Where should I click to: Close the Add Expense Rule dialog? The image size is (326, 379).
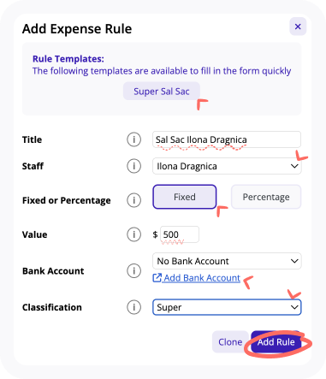point(298,27)
